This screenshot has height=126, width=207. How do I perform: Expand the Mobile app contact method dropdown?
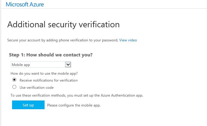(x=40, y=64)
